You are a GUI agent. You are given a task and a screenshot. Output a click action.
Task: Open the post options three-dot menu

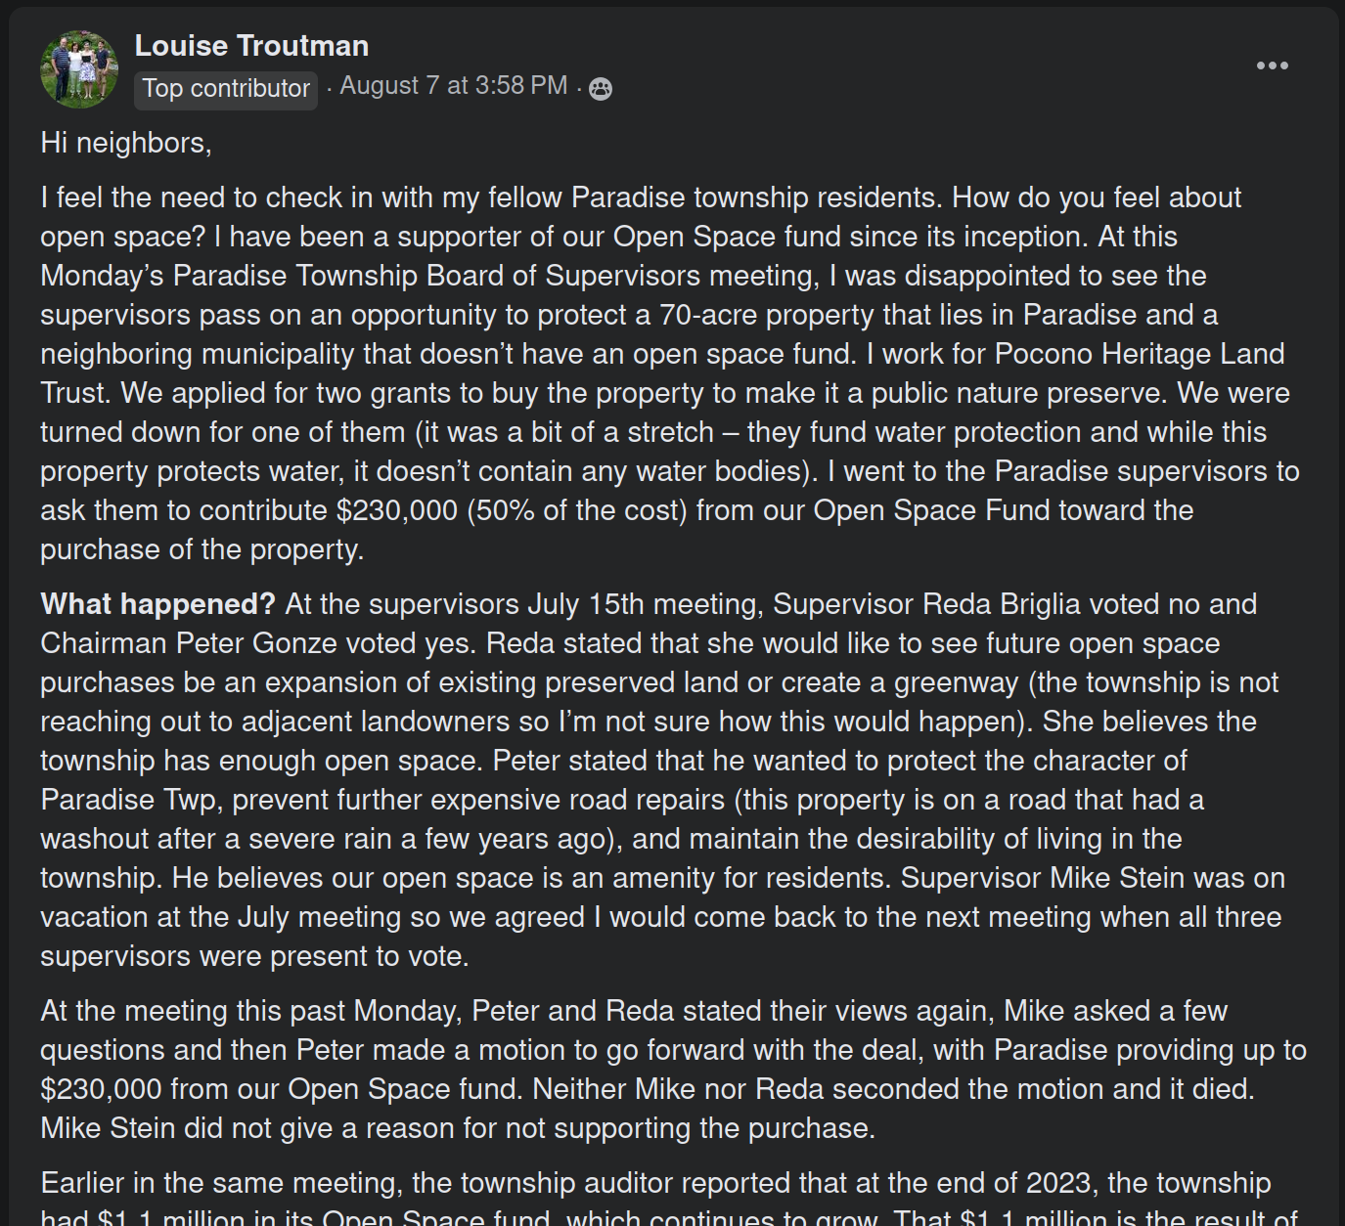click(1272, 66)
